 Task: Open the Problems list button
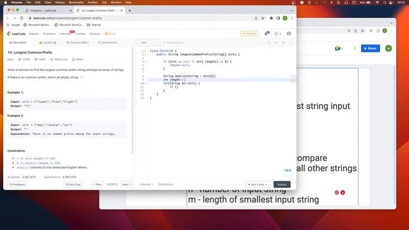click(17, 185)
